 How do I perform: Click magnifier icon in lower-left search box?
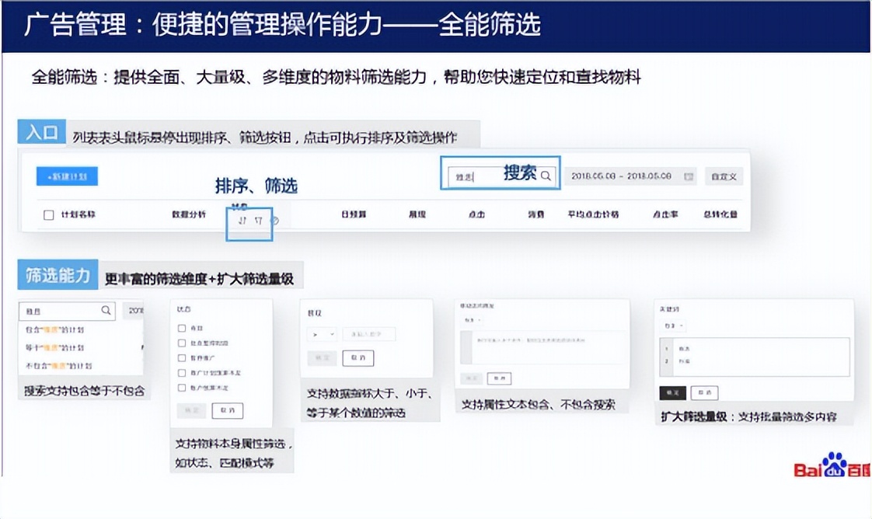(106, 310)
